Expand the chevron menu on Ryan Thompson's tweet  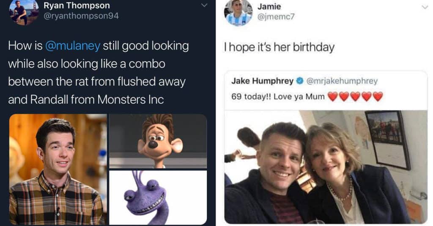pos(204,5)
